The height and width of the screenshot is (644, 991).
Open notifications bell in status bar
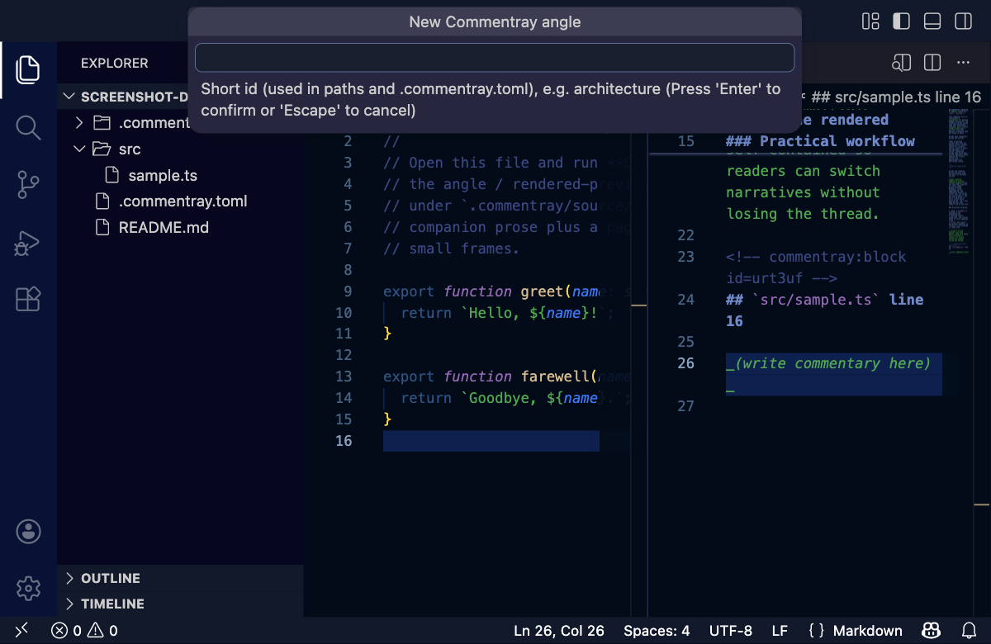coord(970,631)
